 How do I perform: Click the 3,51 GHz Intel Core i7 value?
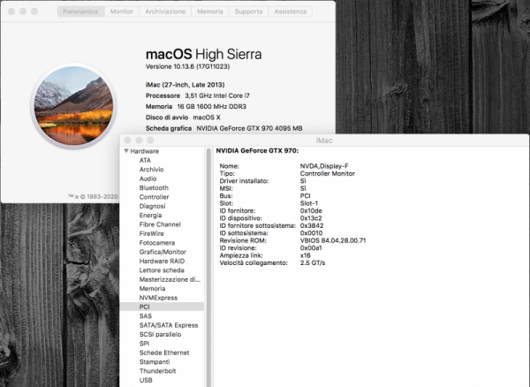click(217, 95)
